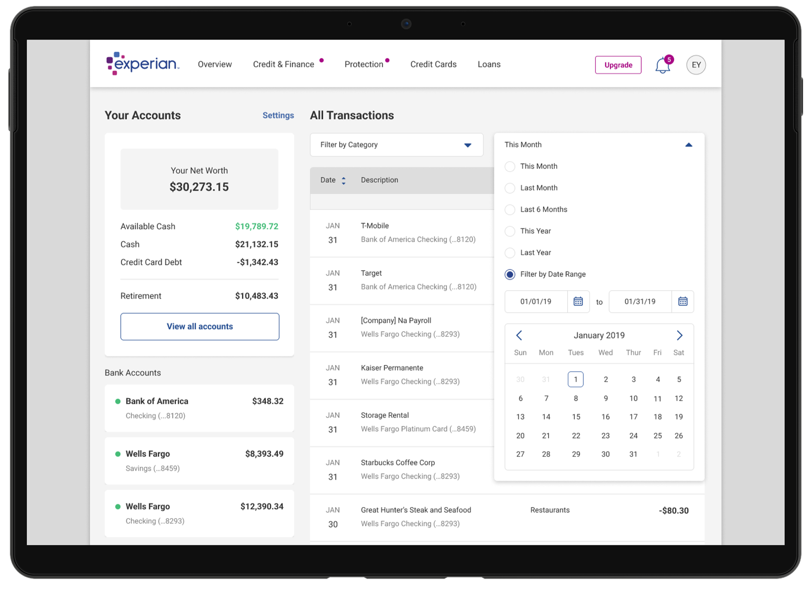Click the start date field 01/01/19
The height and width of the screenshot is (590, 812).
536,302
